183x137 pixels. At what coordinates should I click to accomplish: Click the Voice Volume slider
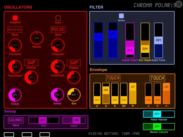point(159,114)
